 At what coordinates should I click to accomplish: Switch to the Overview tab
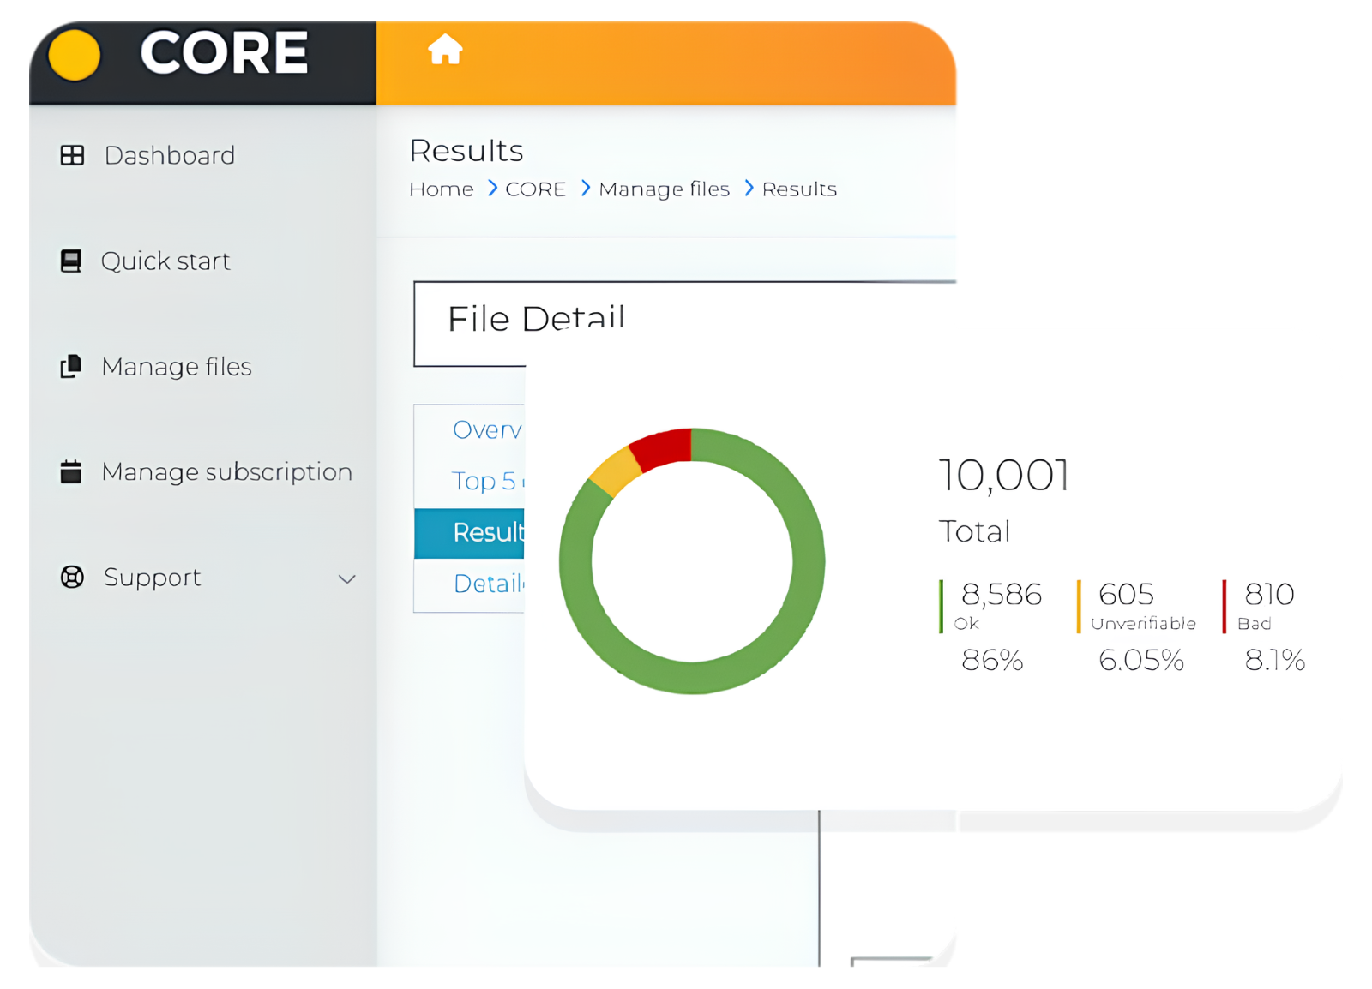tap(470, 429)
